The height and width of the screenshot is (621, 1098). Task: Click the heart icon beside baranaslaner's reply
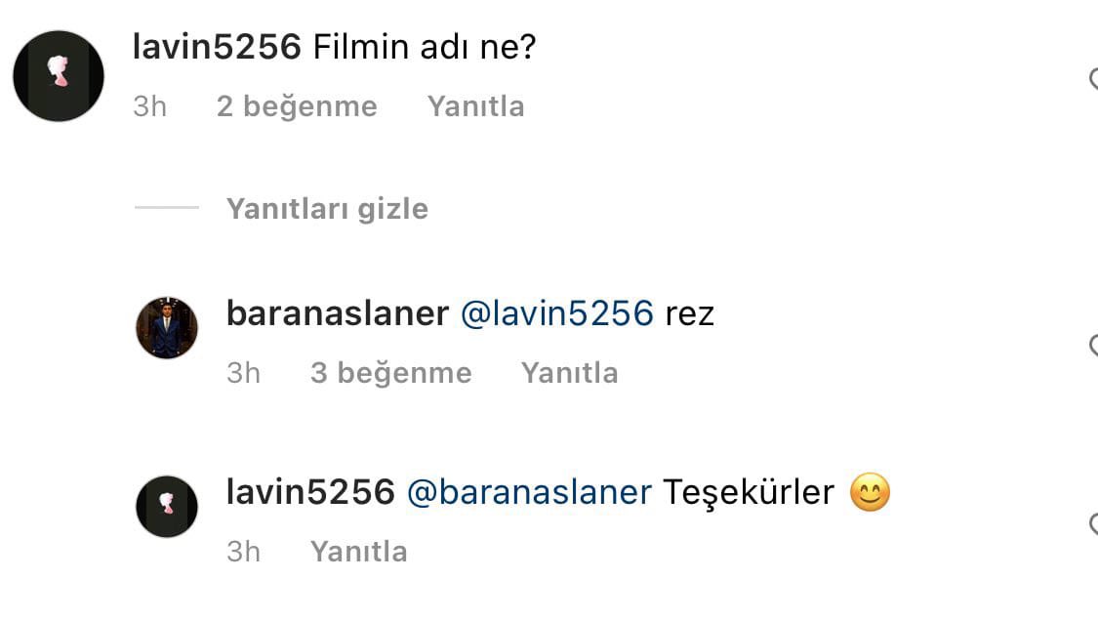(x=1094, y=345)
